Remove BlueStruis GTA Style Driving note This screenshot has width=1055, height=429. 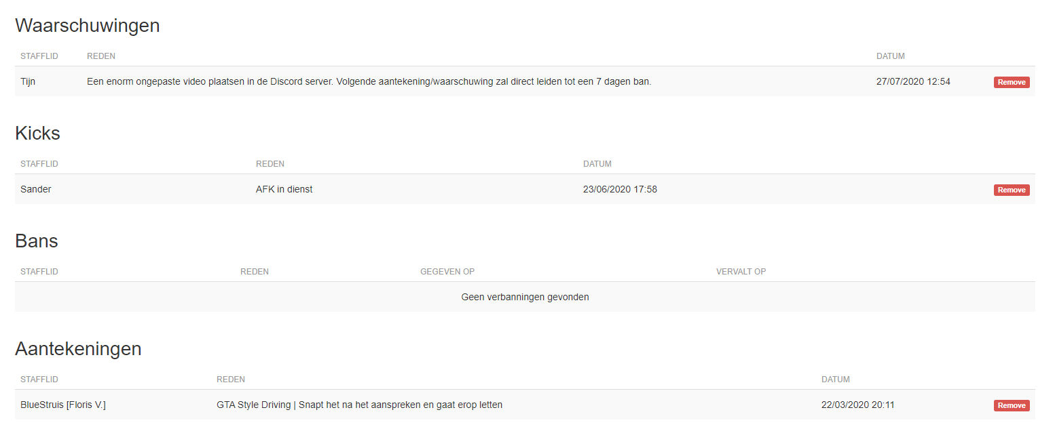tap(1012, 405)
